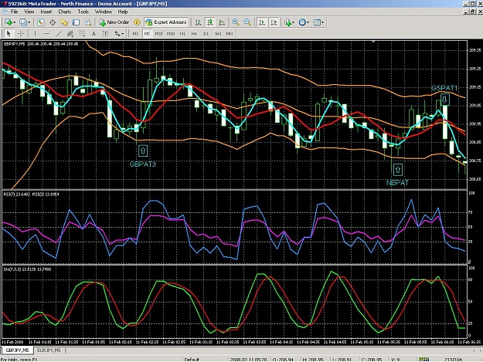
Task: Select the D1 timeframe
Action: point(206,33)
